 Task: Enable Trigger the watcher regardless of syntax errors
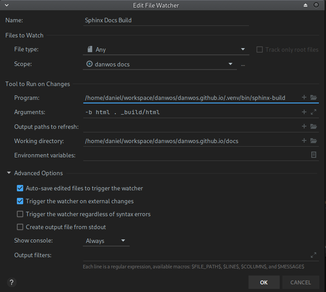pyautogui.click(x=20, y=214)
